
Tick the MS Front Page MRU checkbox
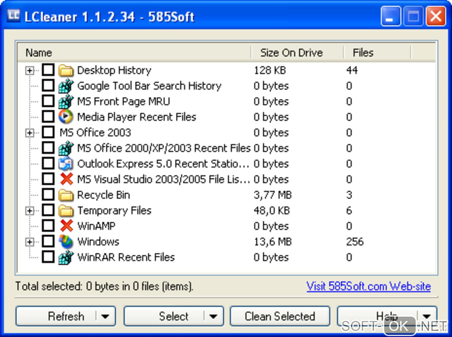(48, 101)
